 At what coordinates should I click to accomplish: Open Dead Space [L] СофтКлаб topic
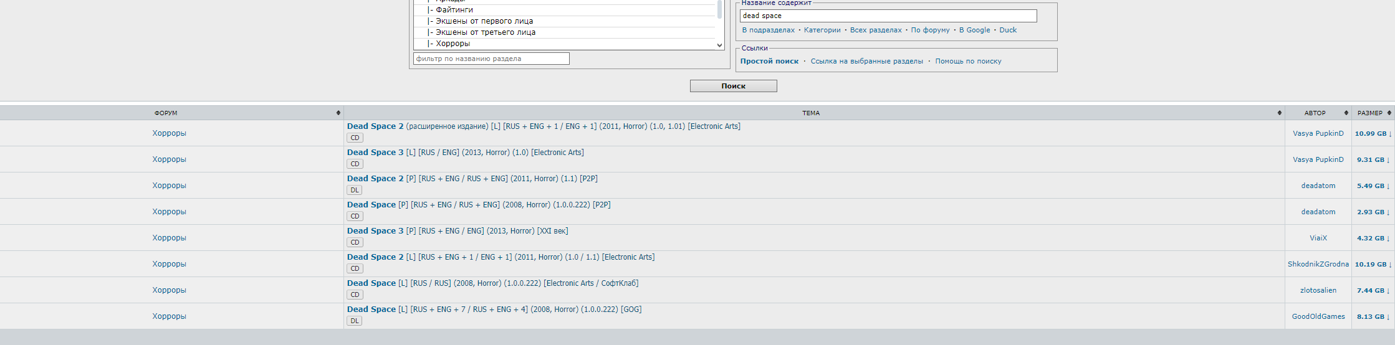[x=492, y=283]
